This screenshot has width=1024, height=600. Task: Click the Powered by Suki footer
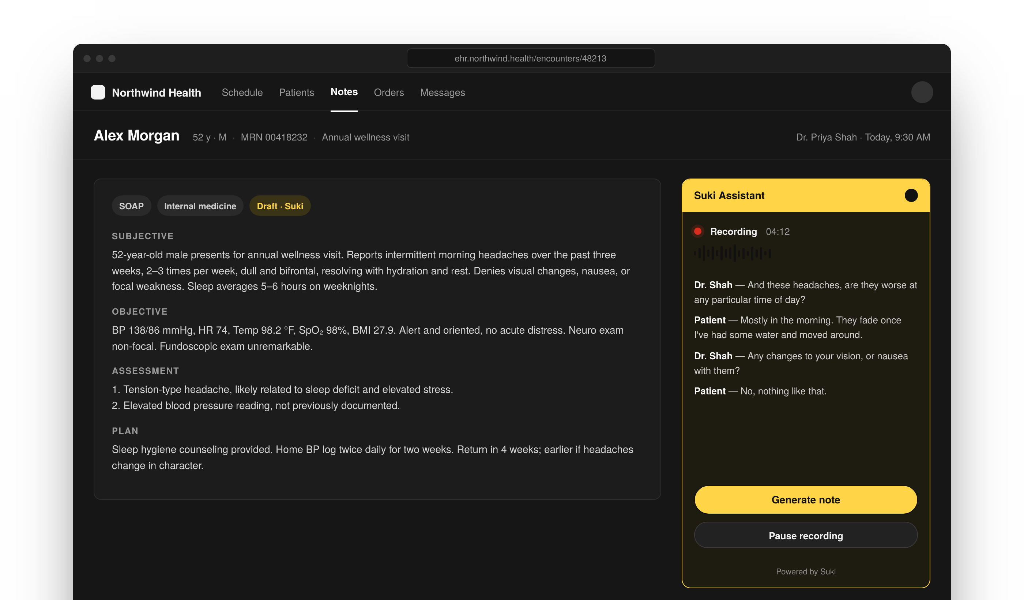tap(806, 571)
